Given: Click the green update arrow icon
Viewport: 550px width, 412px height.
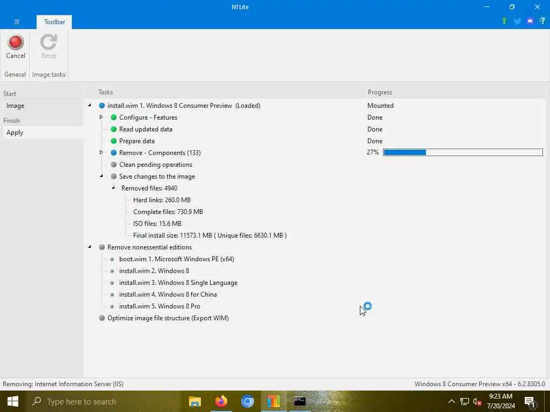Looking at the screenshot, I should [504, 21].
